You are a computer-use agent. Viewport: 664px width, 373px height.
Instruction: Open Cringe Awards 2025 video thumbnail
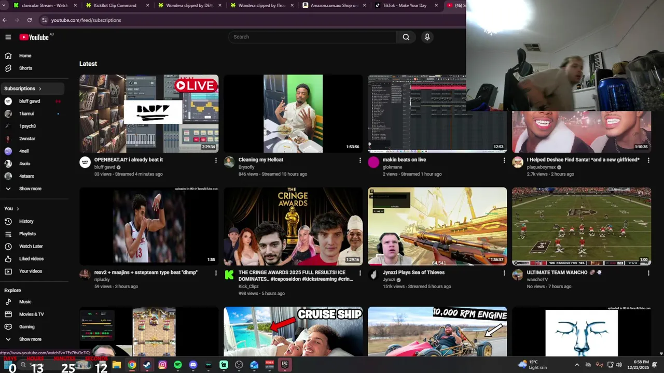pyautogui.click(x=293, y=226)
